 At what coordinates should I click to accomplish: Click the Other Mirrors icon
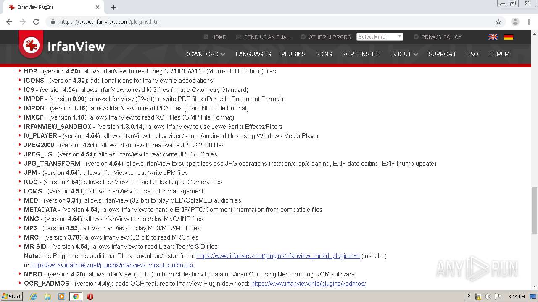pos(303,37)
